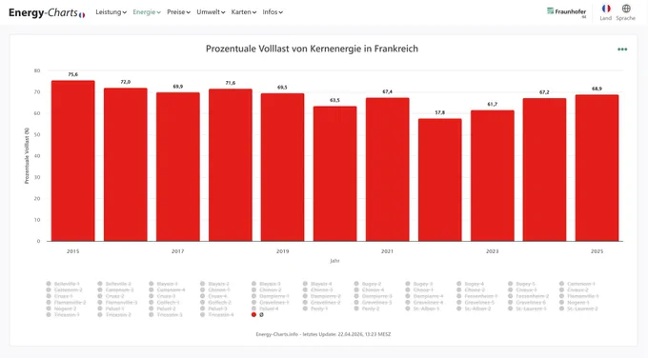Show the St. Laurent 2 series
This screenshot has height=358, width=648.
(x=578, y=308)
